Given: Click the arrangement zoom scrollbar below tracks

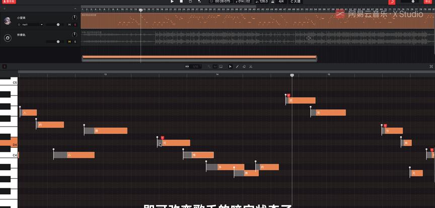Looking at the screenshot, I should point(199,58).
